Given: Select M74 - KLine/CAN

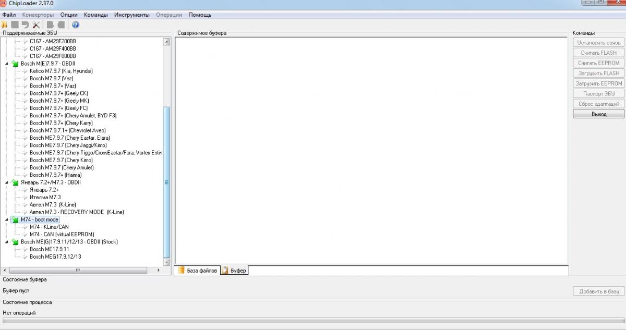Looking at the screenshot, I should [49, 227].
